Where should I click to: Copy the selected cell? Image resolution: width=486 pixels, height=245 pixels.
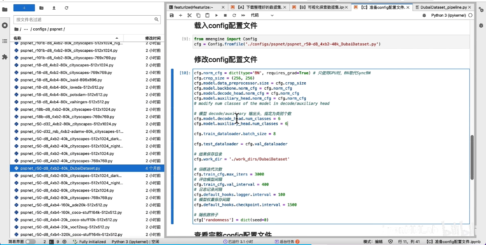click(x=198, y=15)
